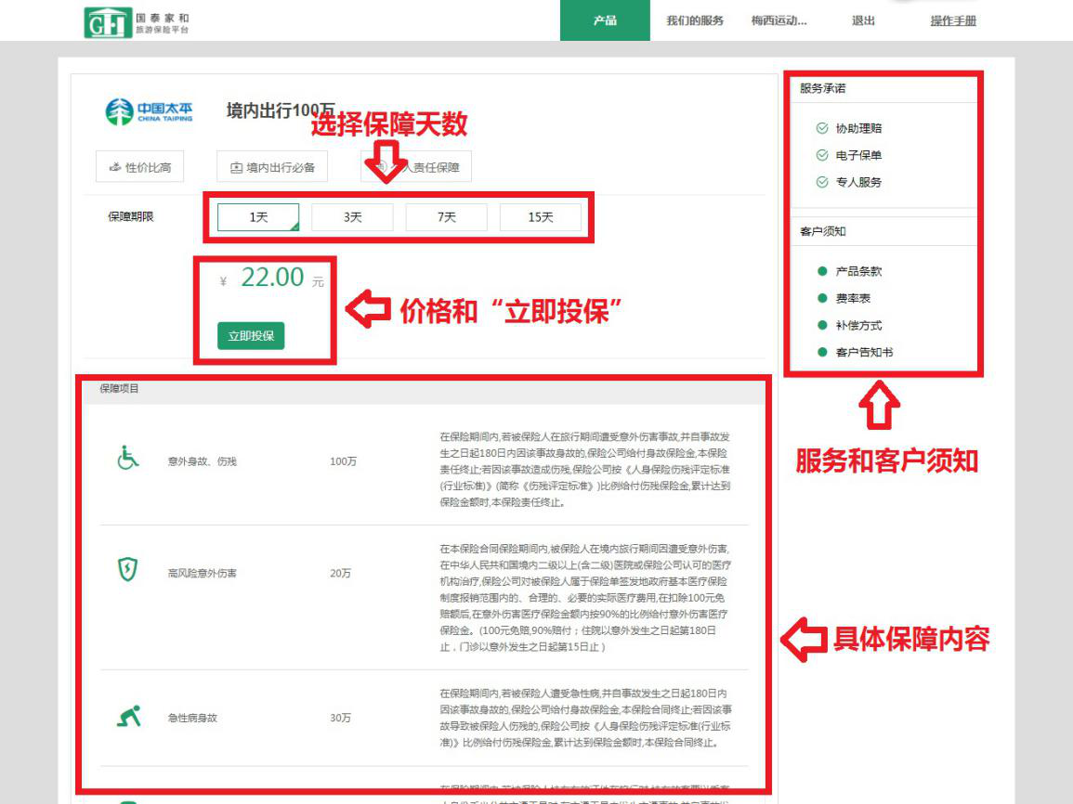Open the 产品 tab
Viewport: 1073px width, 804px height.
point(605,20)
